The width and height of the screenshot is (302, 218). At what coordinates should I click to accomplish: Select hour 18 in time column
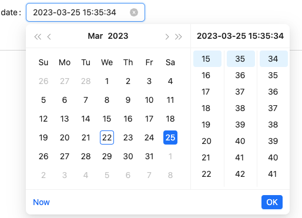click(207, 108)
